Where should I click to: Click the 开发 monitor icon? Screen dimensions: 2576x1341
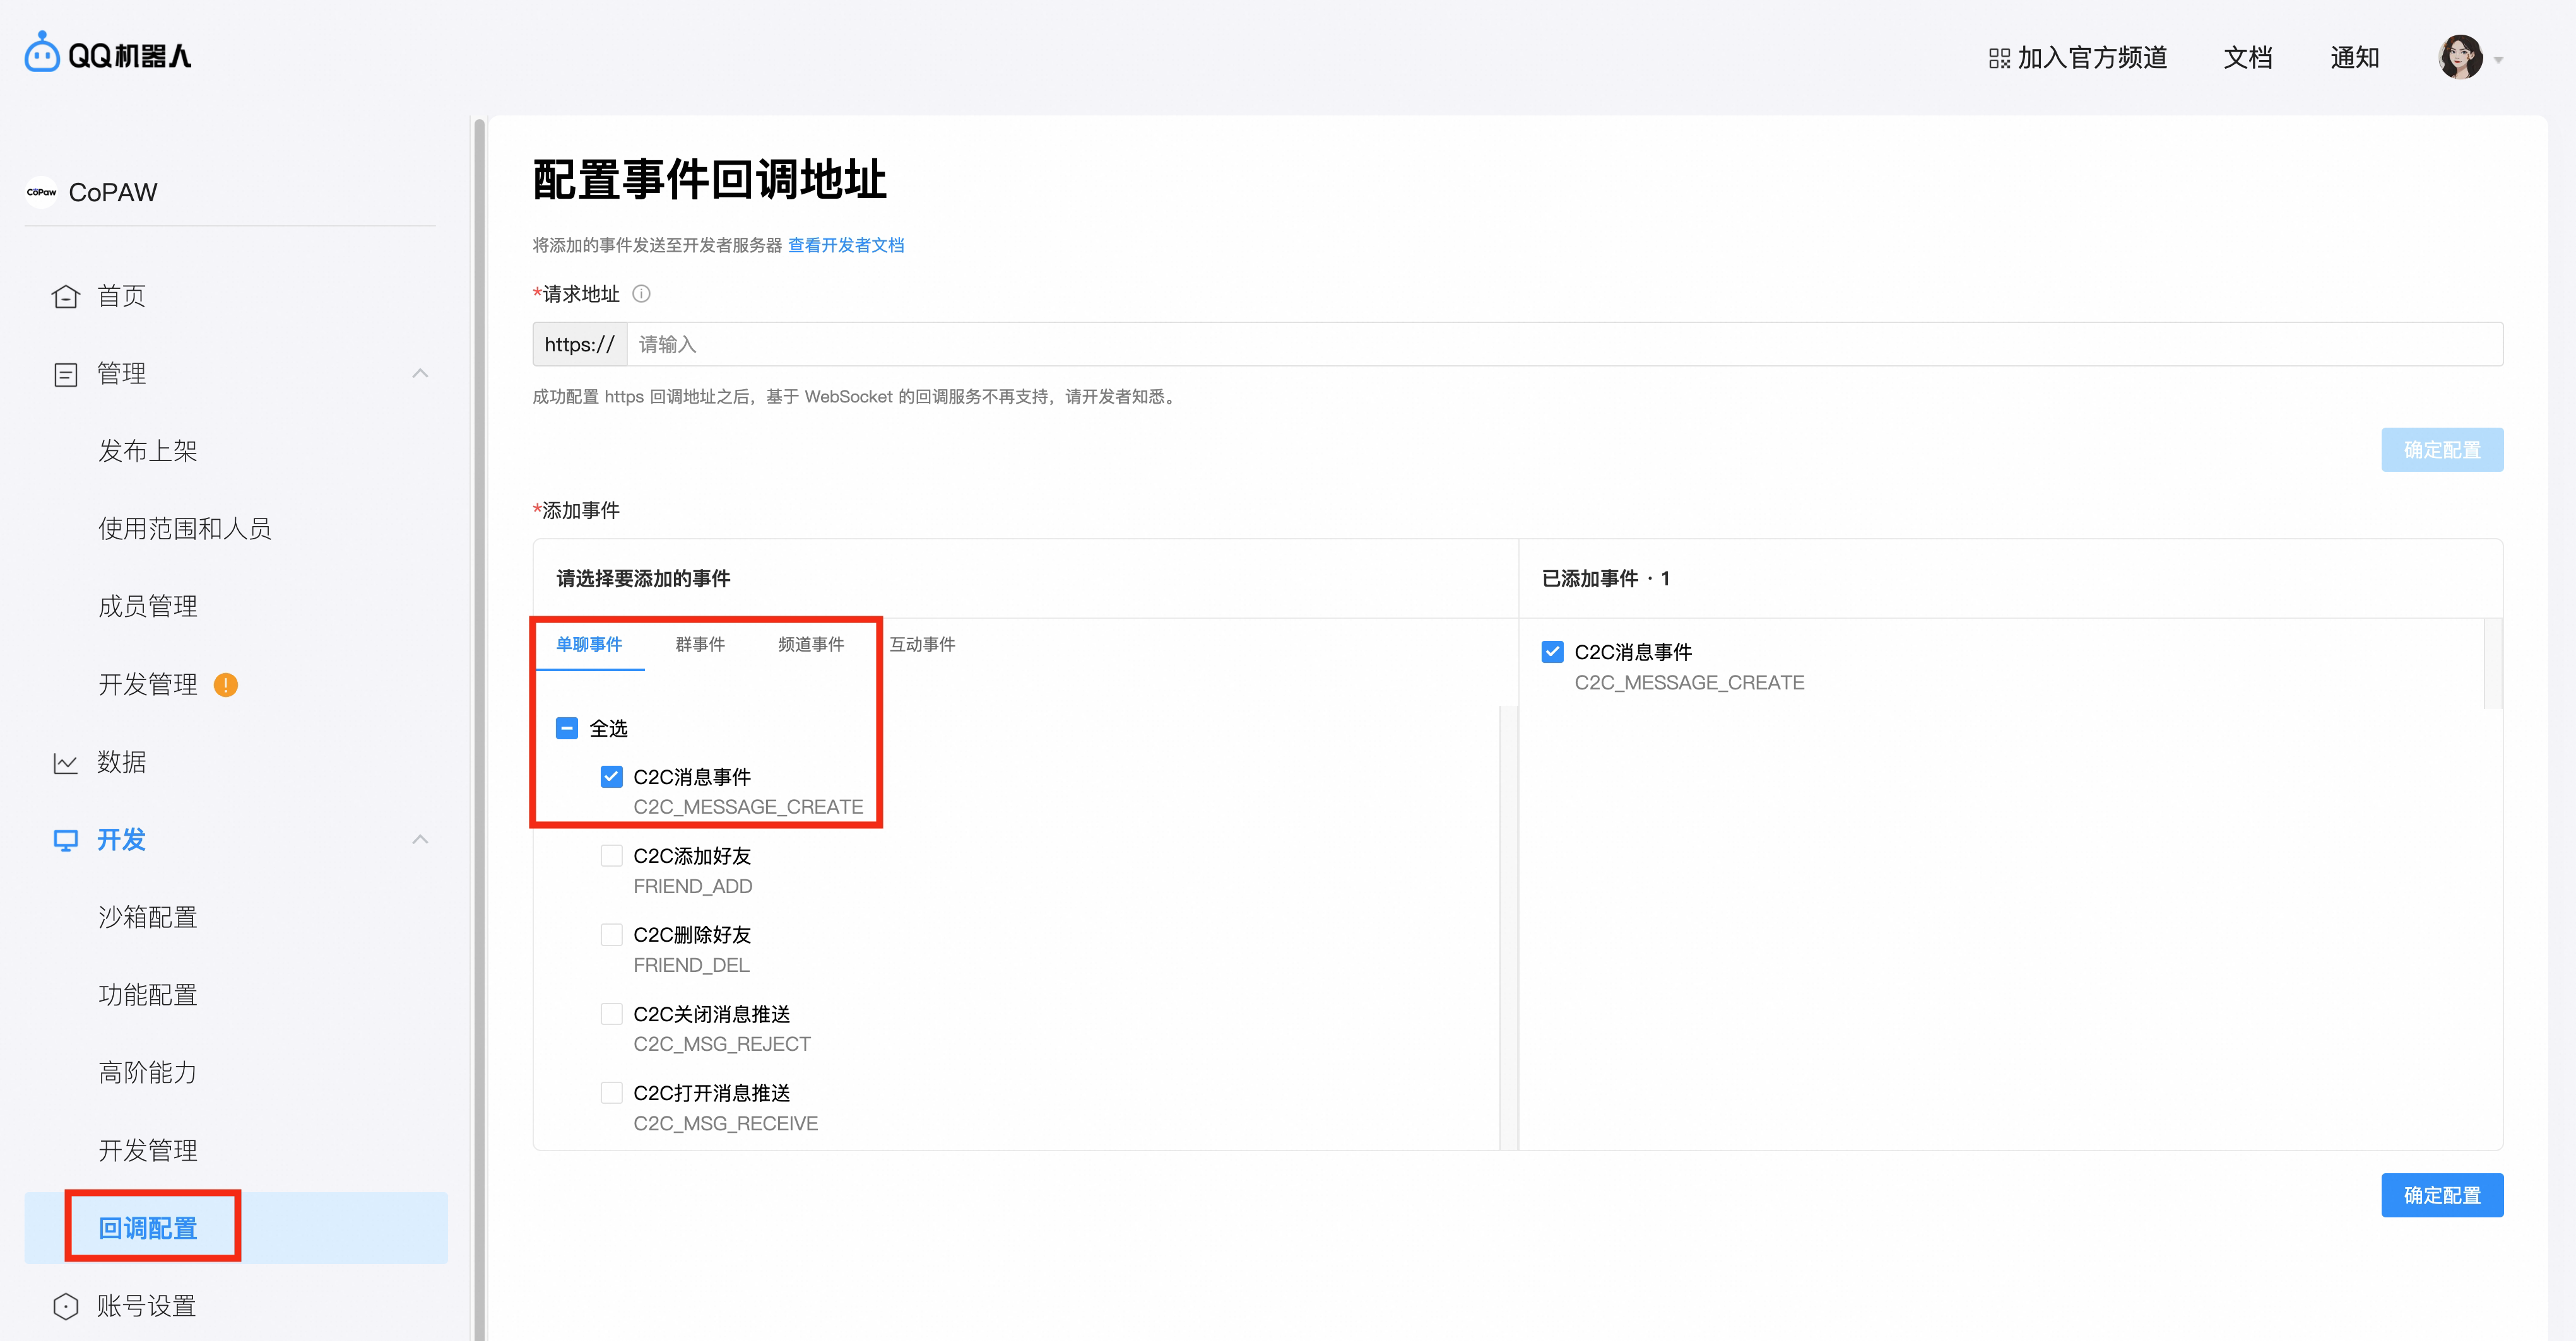(x=65, y=840)
